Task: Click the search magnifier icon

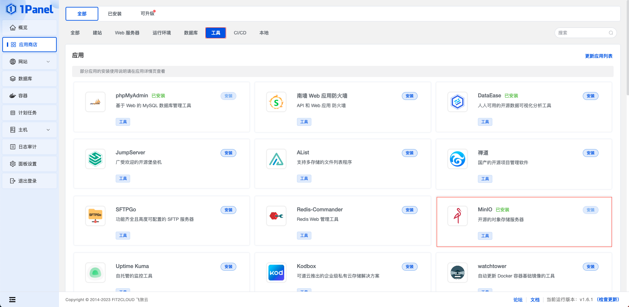Action: [x=611, y=33]
